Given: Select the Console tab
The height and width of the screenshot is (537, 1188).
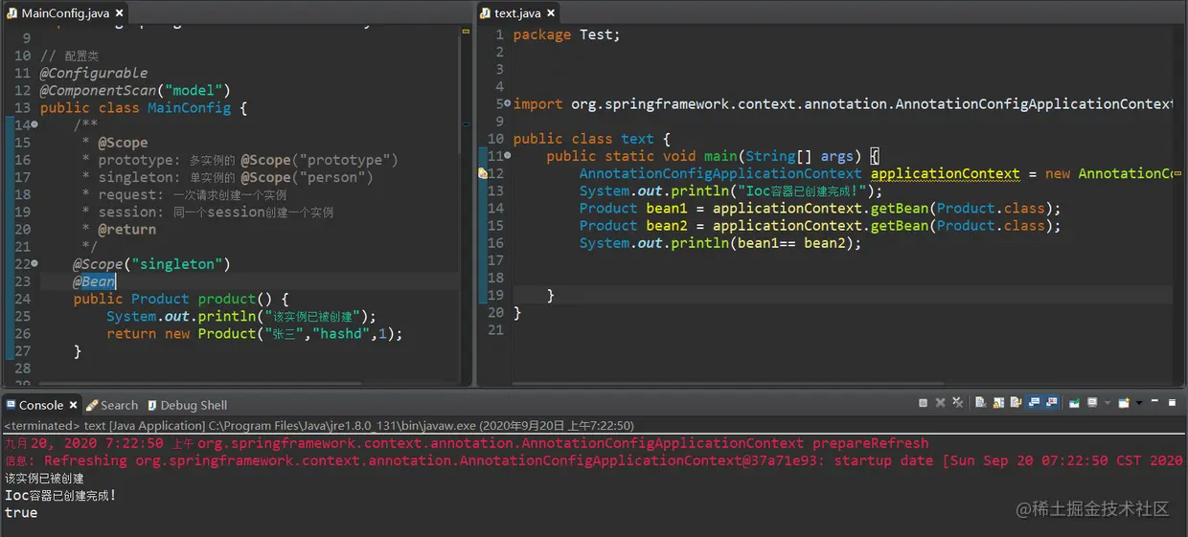Looking at the screenshot, I should [41, 405].
